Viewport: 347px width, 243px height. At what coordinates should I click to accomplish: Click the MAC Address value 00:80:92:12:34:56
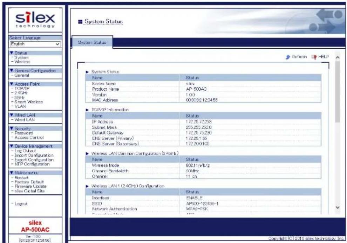point(202,100)
